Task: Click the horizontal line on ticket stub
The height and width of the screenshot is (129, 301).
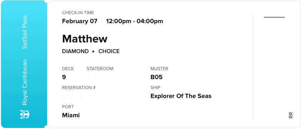Action: point(274,17)
